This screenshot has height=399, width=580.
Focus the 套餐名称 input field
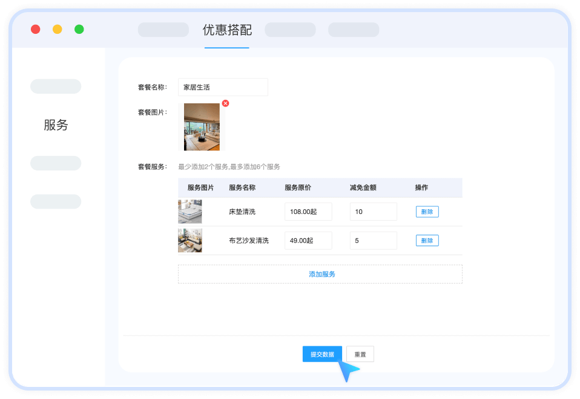point(223,87)
